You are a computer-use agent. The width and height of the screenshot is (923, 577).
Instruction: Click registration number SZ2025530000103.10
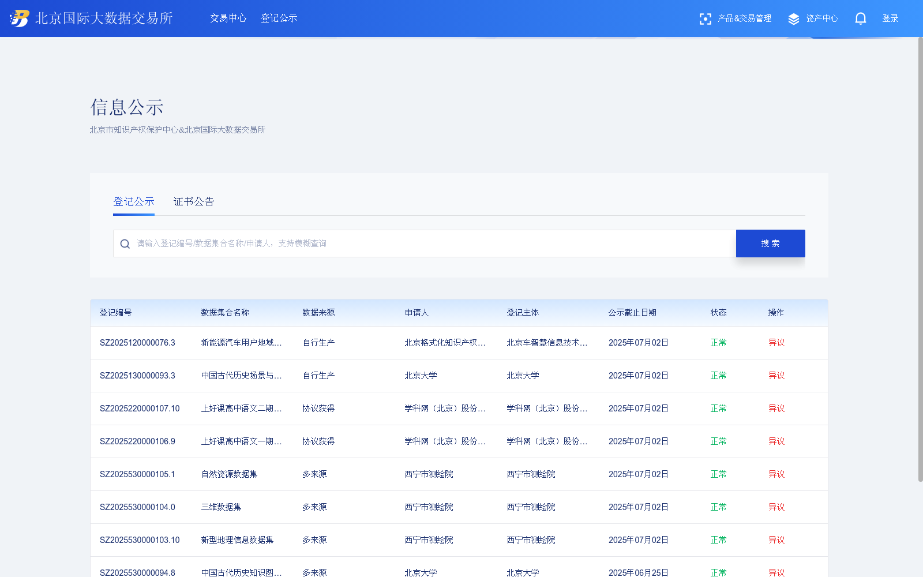140,540
